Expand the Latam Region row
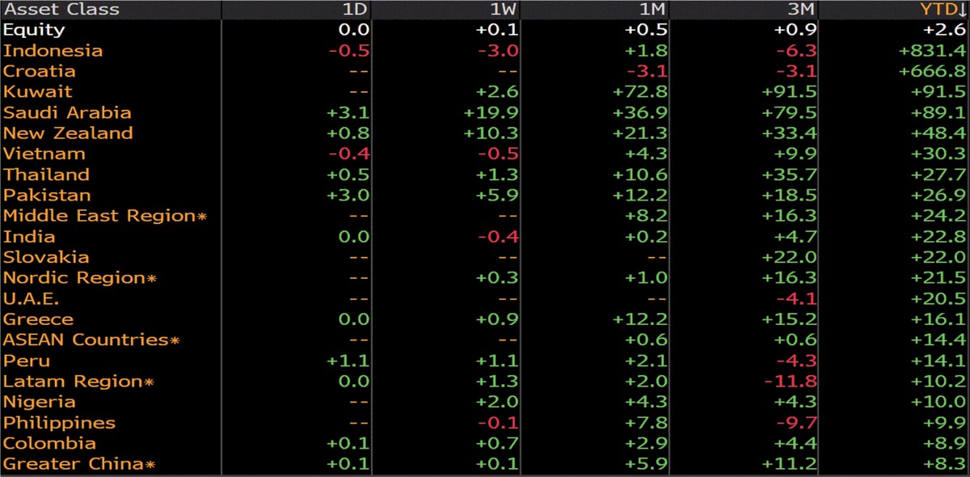The height and width of the screenshot is (477, 970). click(78, 382)
